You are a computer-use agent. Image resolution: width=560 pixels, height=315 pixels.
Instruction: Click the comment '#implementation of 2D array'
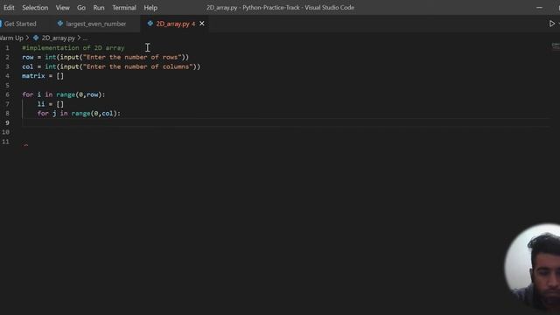point(73,48)
